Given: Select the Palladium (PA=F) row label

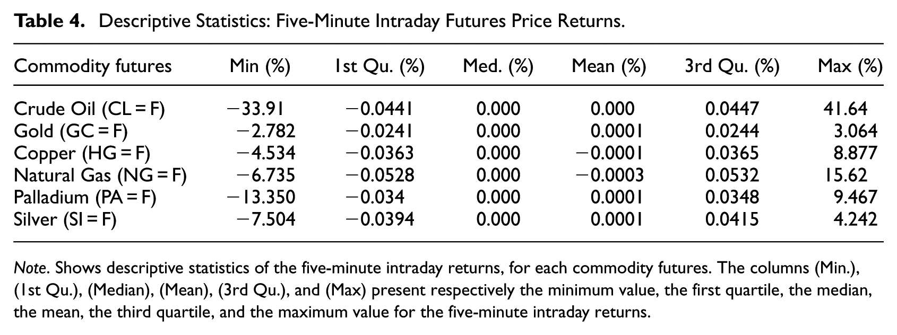Looking at the screenshot, I should [x=85, y=197].
